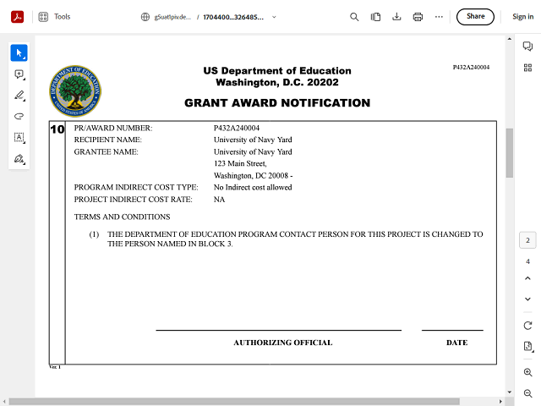
Task: Click the horizontal scrollbar left arrow
Action: point(4,402)
